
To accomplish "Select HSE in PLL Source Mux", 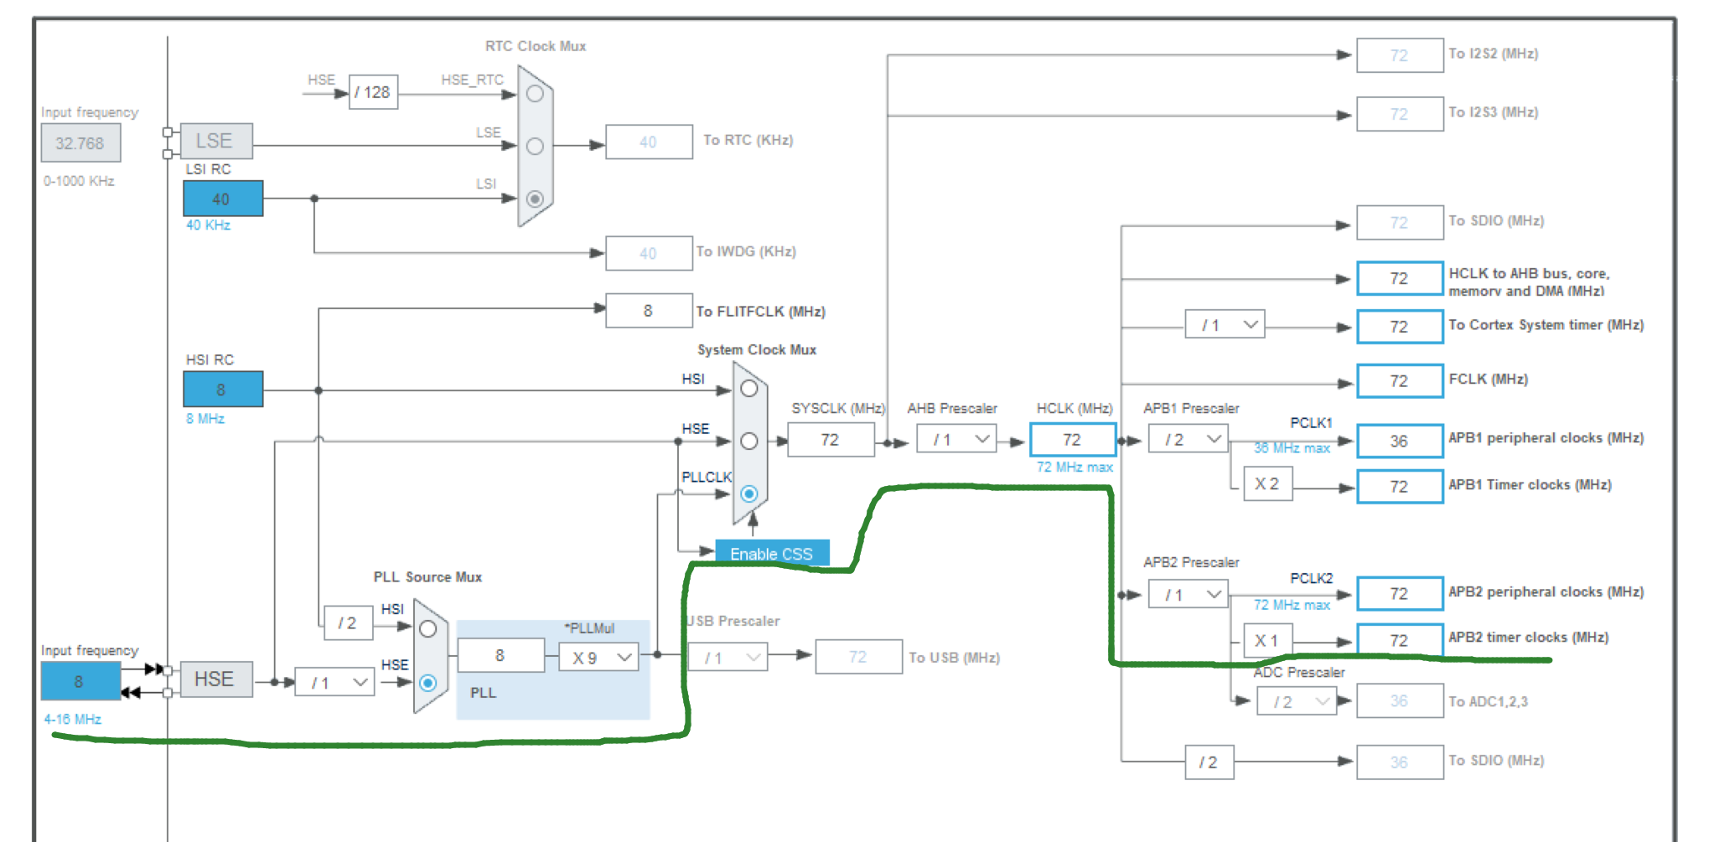I will click(427, 683).
